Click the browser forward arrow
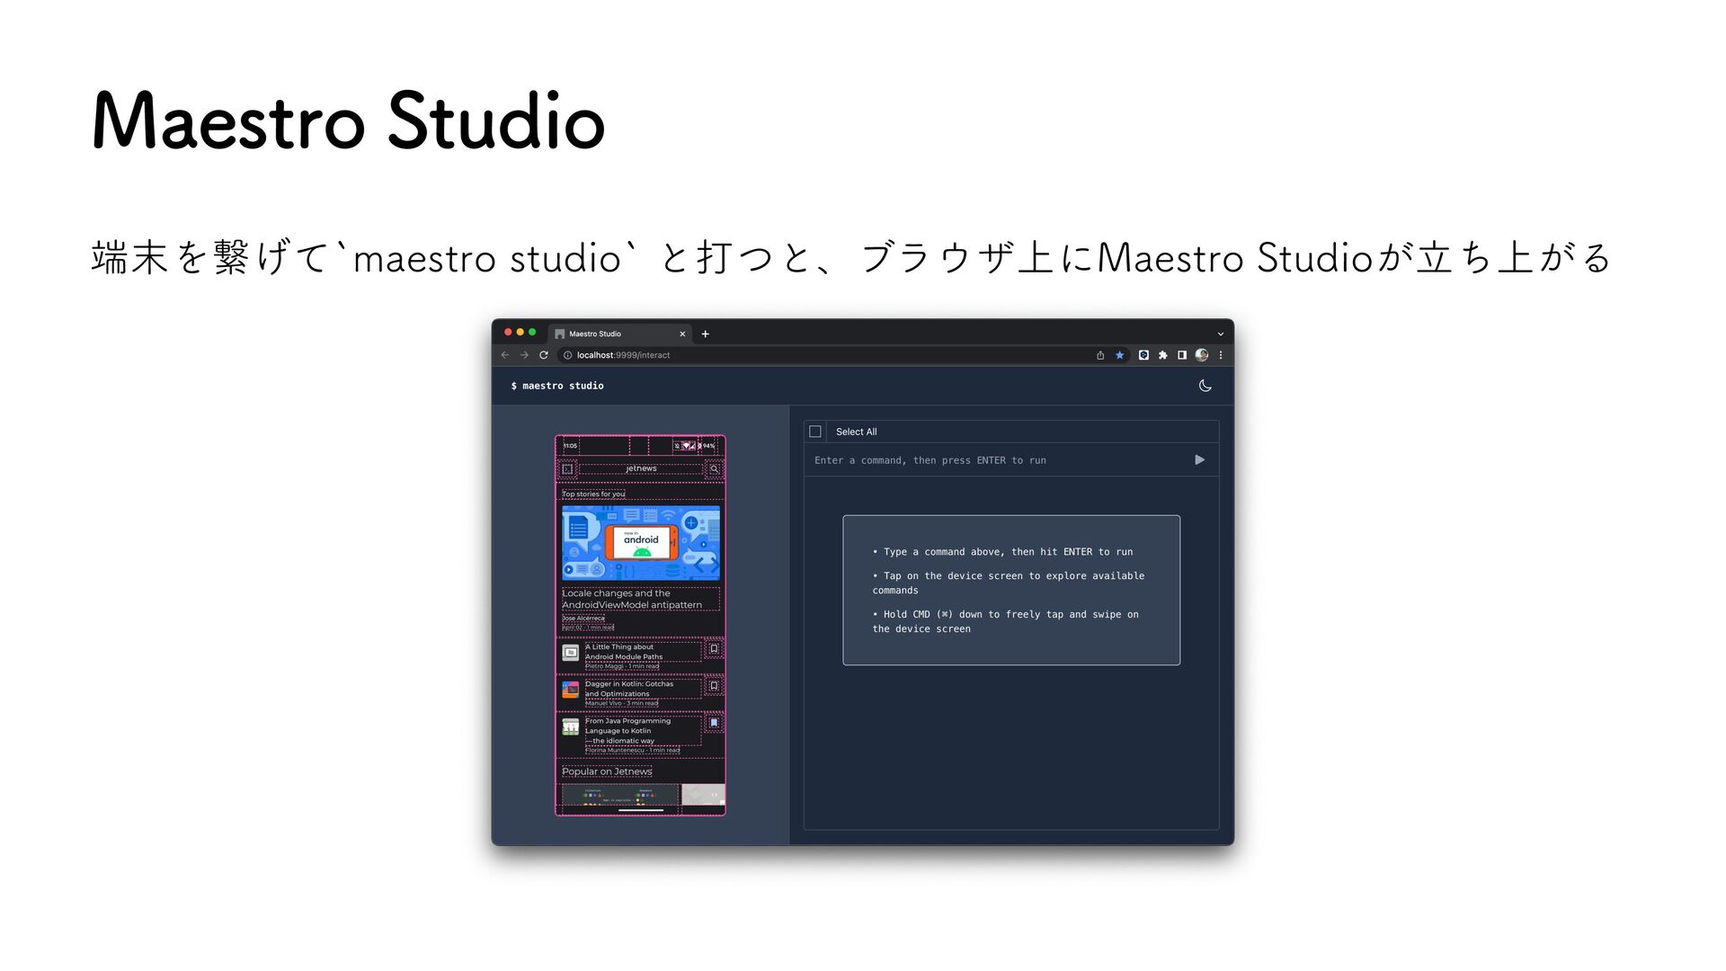1726x971 pixels. [x=524, y=355]
